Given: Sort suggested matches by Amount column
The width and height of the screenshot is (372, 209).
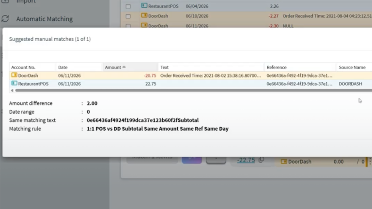Looking at the screenshot, I should click(x=130, y=67).
